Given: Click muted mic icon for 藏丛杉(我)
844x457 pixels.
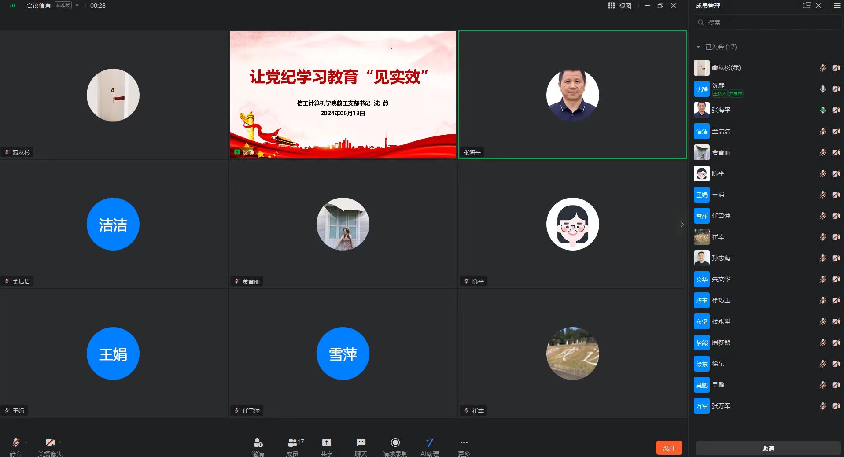Looking at the screenshot, I should [822, 68].
